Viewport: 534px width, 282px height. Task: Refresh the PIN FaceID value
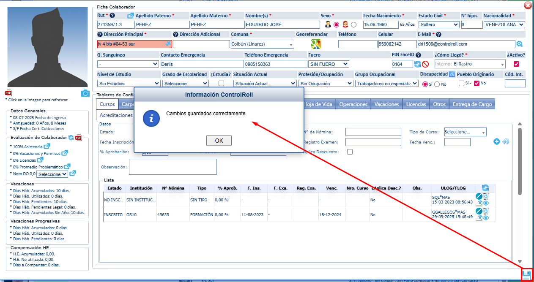[417, 64]
